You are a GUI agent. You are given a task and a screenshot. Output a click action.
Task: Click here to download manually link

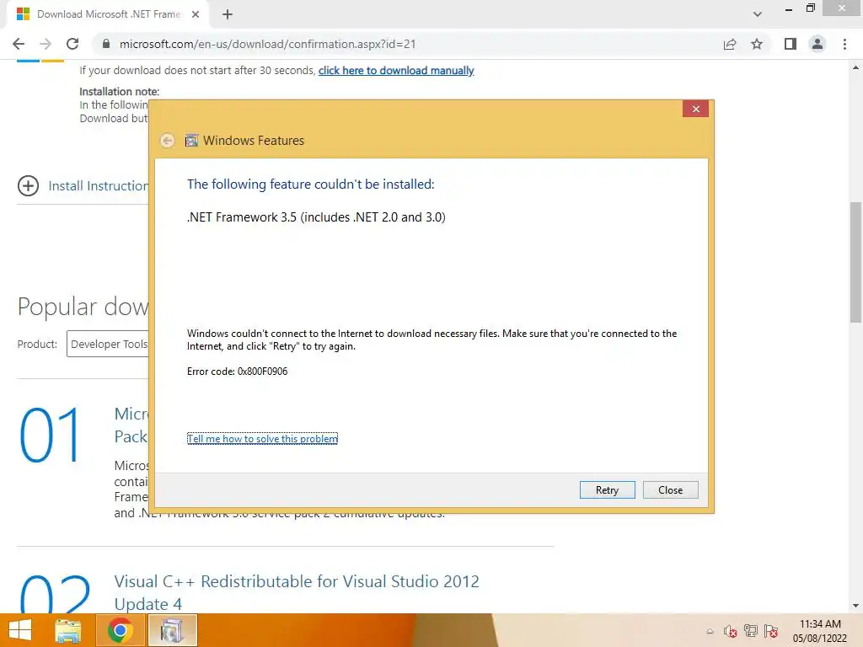396,71
